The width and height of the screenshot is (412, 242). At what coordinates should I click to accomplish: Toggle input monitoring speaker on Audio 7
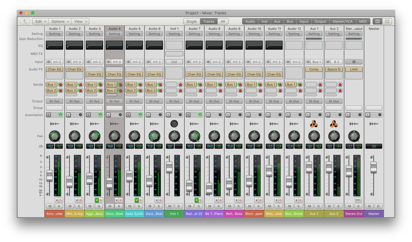point(196,200)
